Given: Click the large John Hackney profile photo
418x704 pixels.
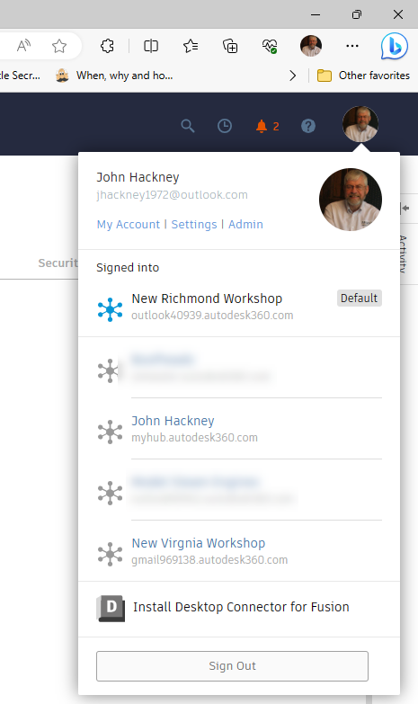Looking at the screenshot, I should [351, 200].
